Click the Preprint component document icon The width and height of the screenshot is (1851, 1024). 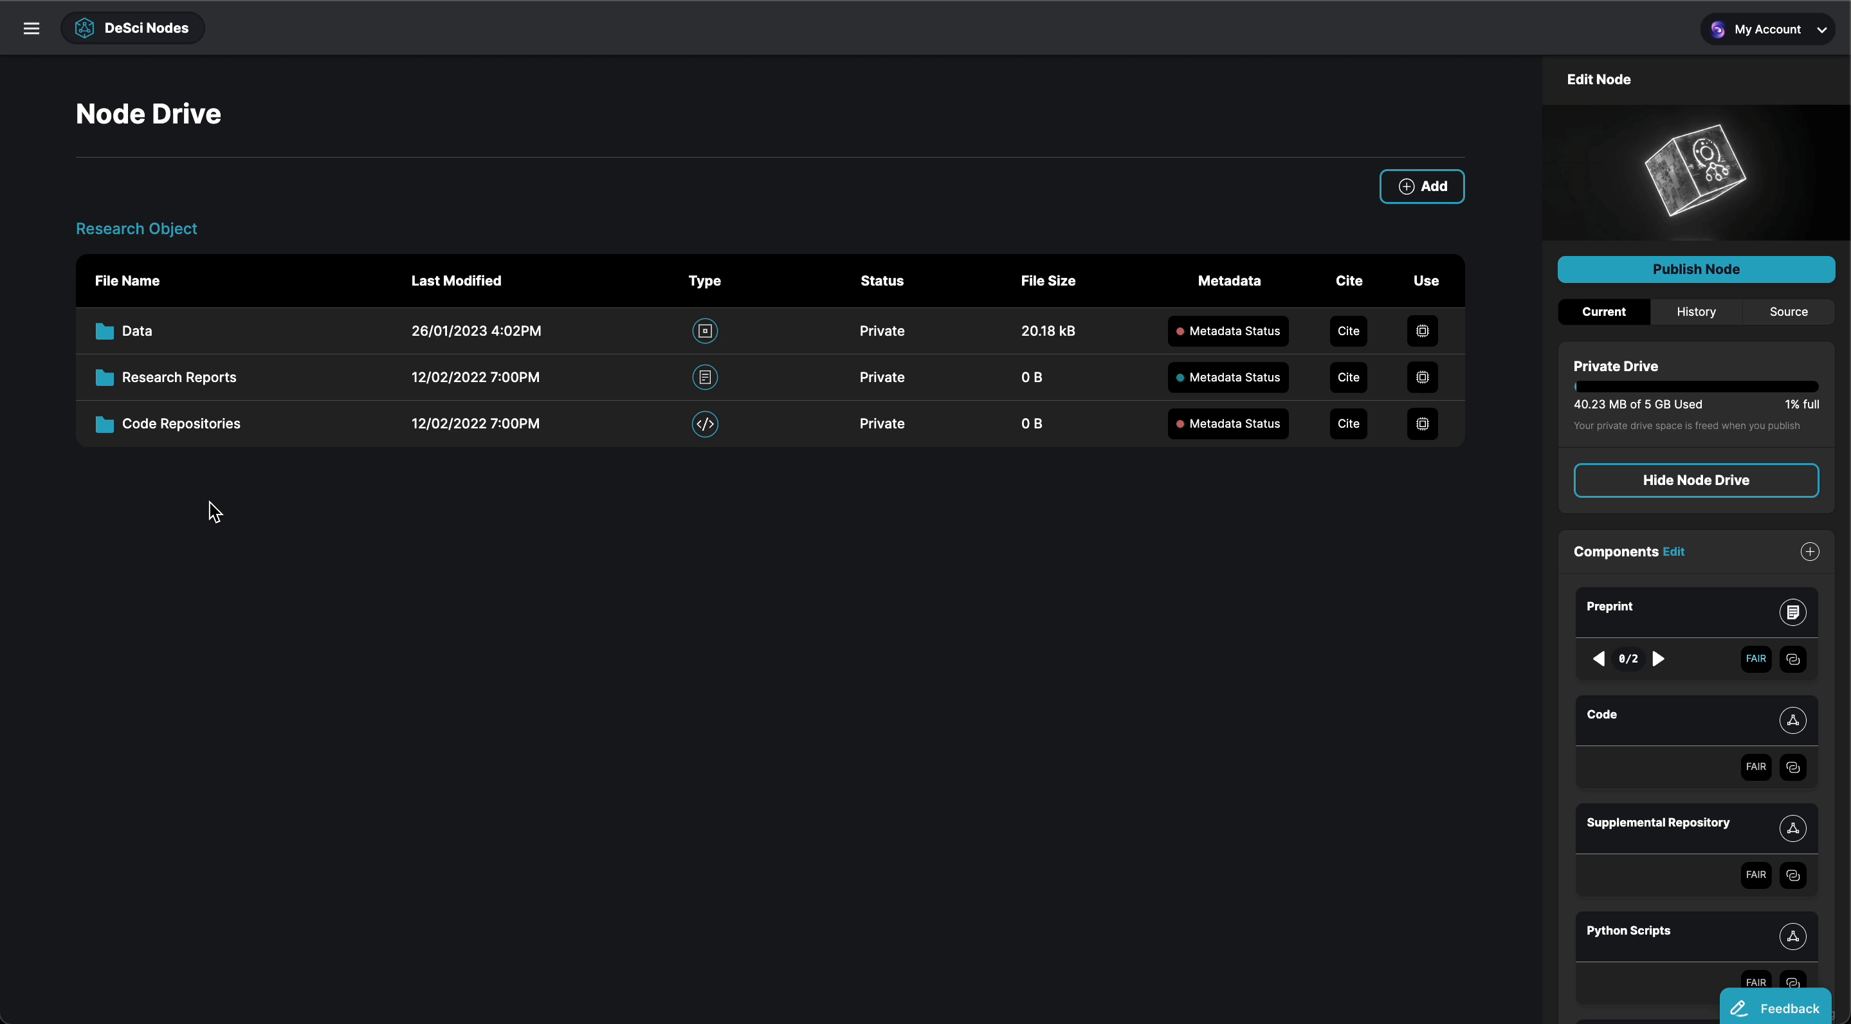1792,612
